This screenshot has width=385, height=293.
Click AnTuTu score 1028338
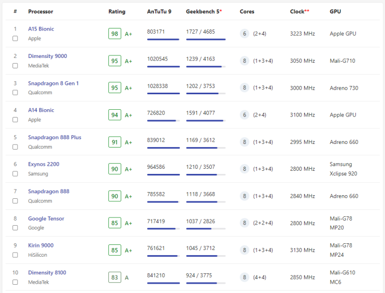[x=158, y=86]
